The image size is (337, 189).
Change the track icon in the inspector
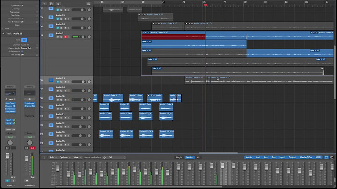(24, 40)
